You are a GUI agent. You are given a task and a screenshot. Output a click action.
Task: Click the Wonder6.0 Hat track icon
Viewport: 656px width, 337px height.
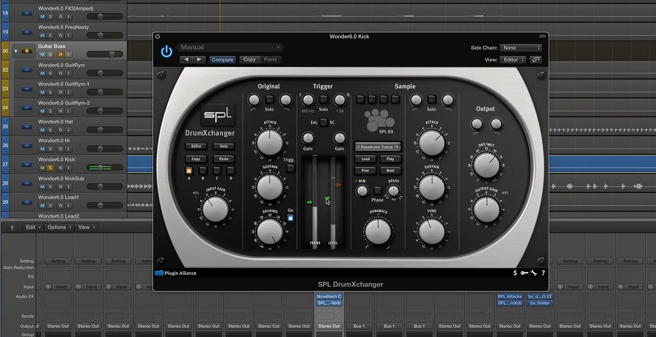coord(27,126)
